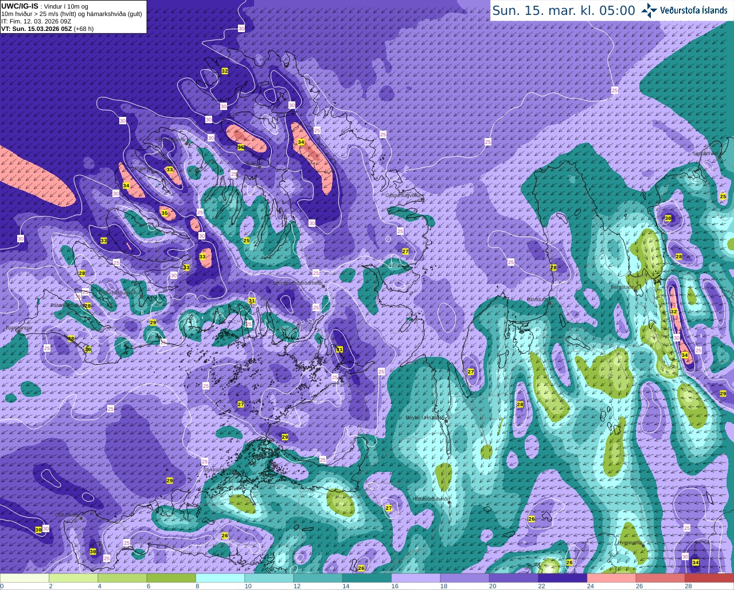Image resolution: width=734 pixels, height=590 pixels.
Task: Pick the coral 26–28 legend swatch
Action: click(661, 578)
